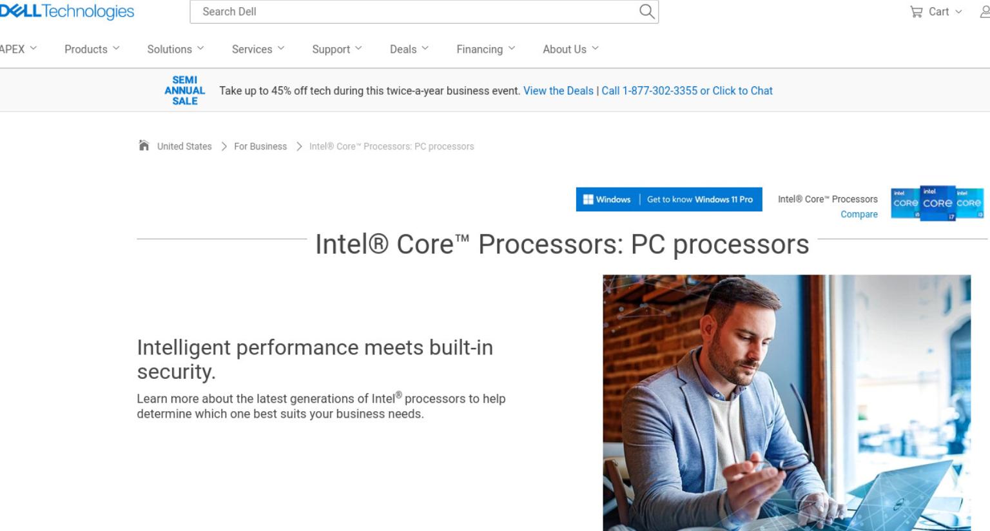Expand the Solutions dropdown
990x531 pixels.
point(175,49)
